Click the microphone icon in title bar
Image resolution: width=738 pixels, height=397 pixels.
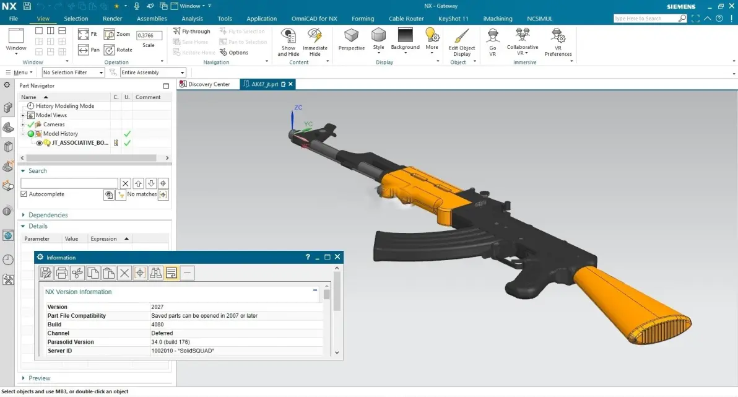(x=136, y=6)
